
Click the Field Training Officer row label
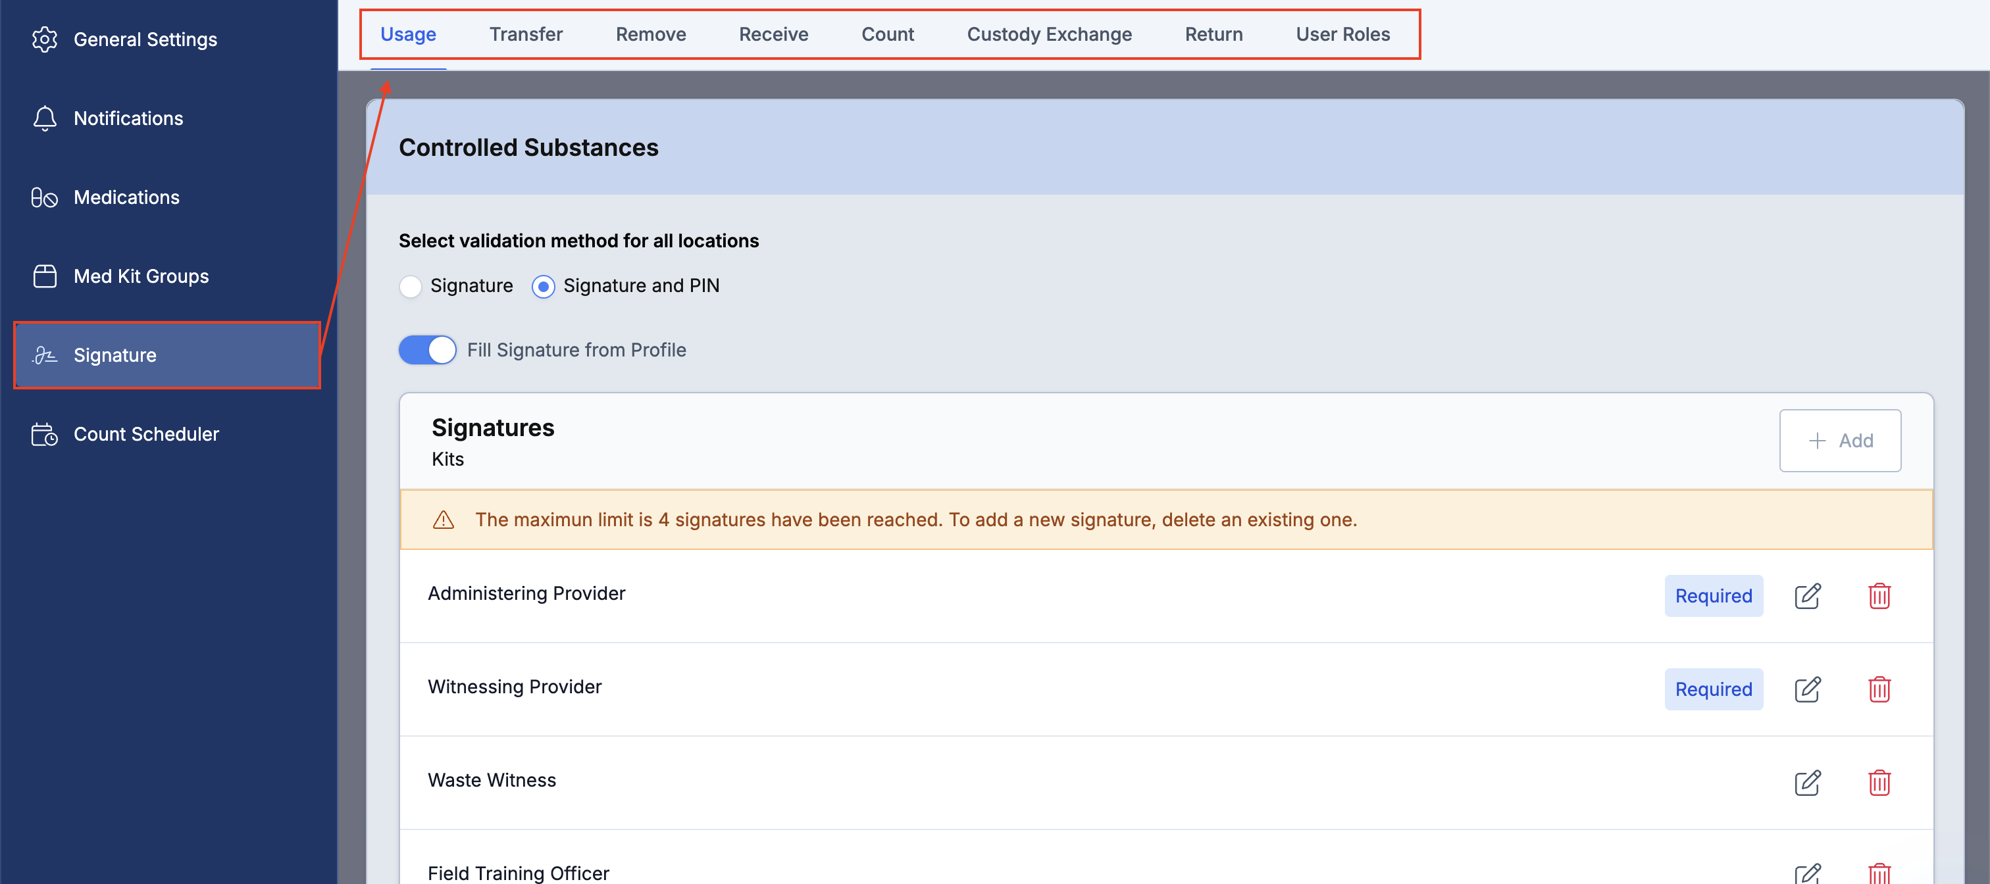tap(519, 873)
